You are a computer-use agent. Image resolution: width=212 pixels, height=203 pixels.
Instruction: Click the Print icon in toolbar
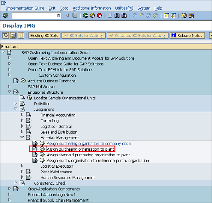pyautogui.click(x=110, y=16)
